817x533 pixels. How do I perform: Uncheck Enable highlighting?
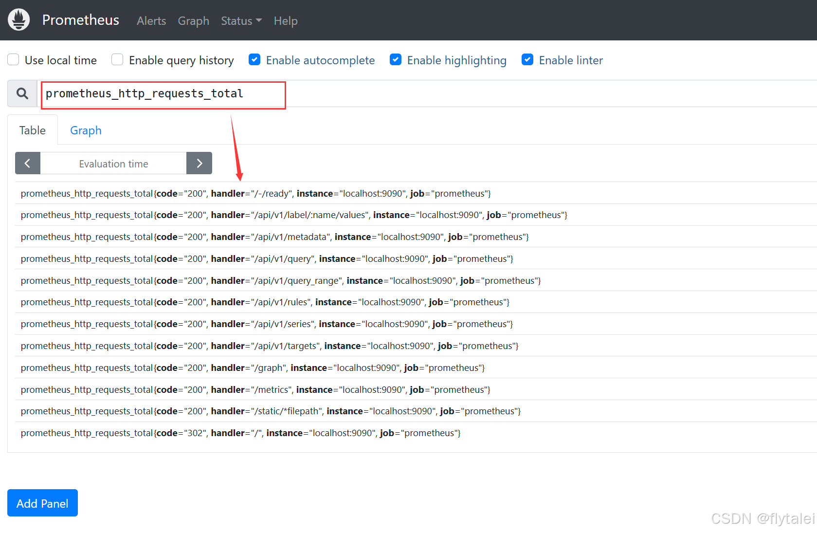click(x=396, y=60)
